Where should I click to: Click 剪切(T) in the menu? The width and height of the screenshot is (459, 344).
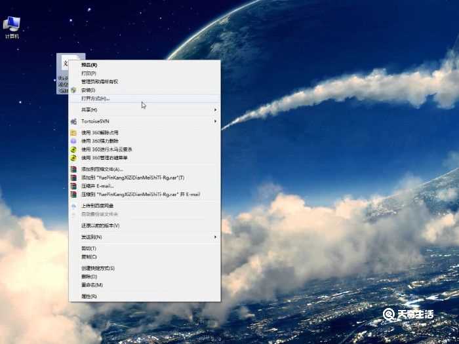point(145,248)
